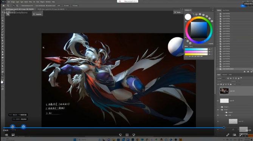
Task: Expand the Group 2 folder
Action: (220, 107)
